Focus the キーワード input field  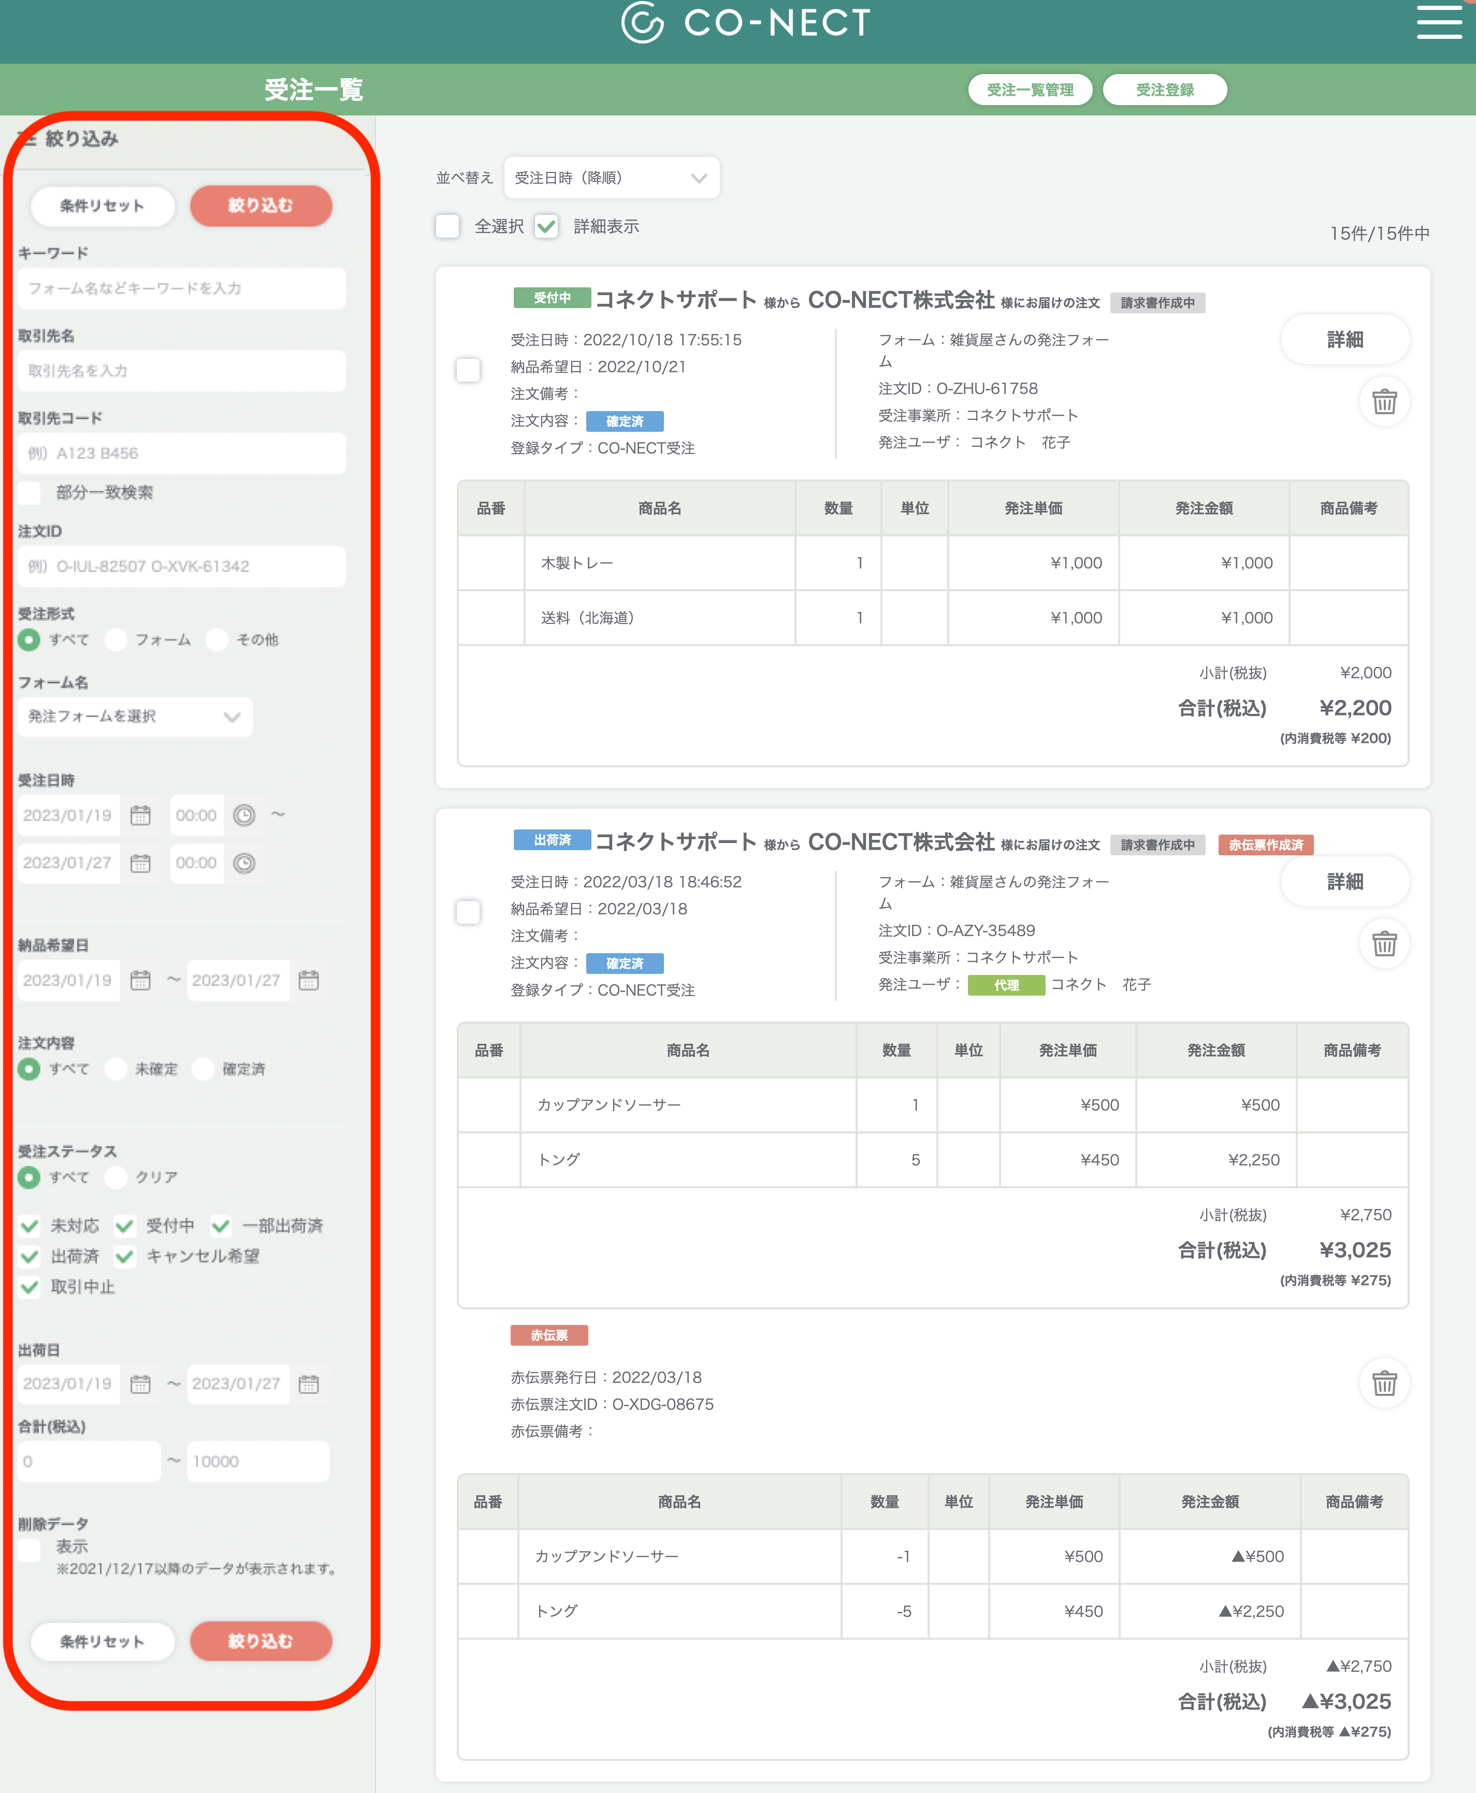pos(182,288)
